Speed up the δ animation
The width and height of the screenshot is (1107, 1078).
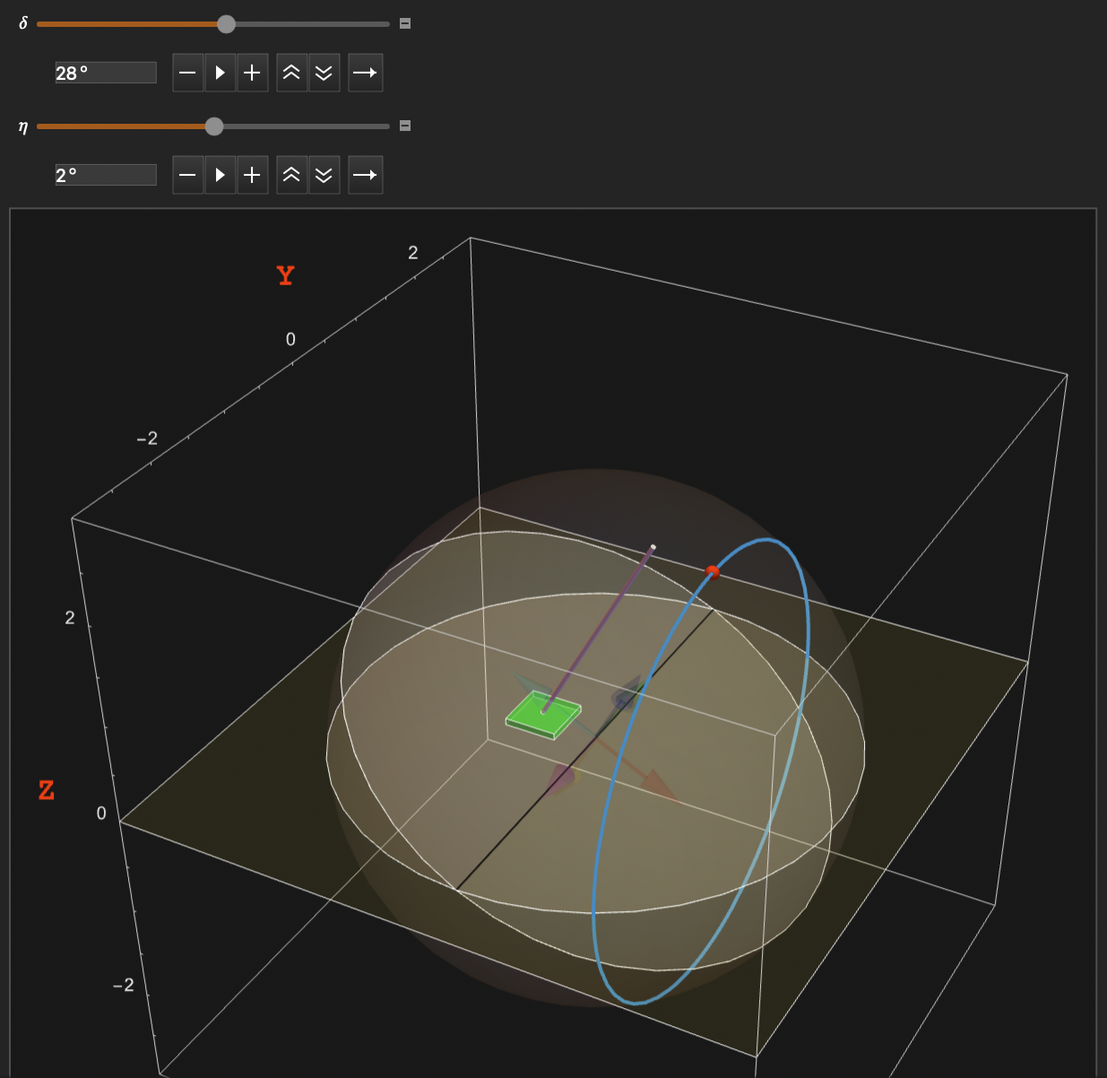point(291,73)
